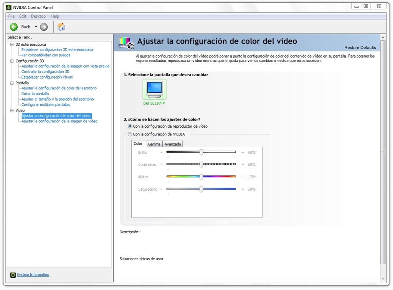
Task: Click minus icon beside Saturación slider
Action: pyautogui.click(x=162, y=189)
